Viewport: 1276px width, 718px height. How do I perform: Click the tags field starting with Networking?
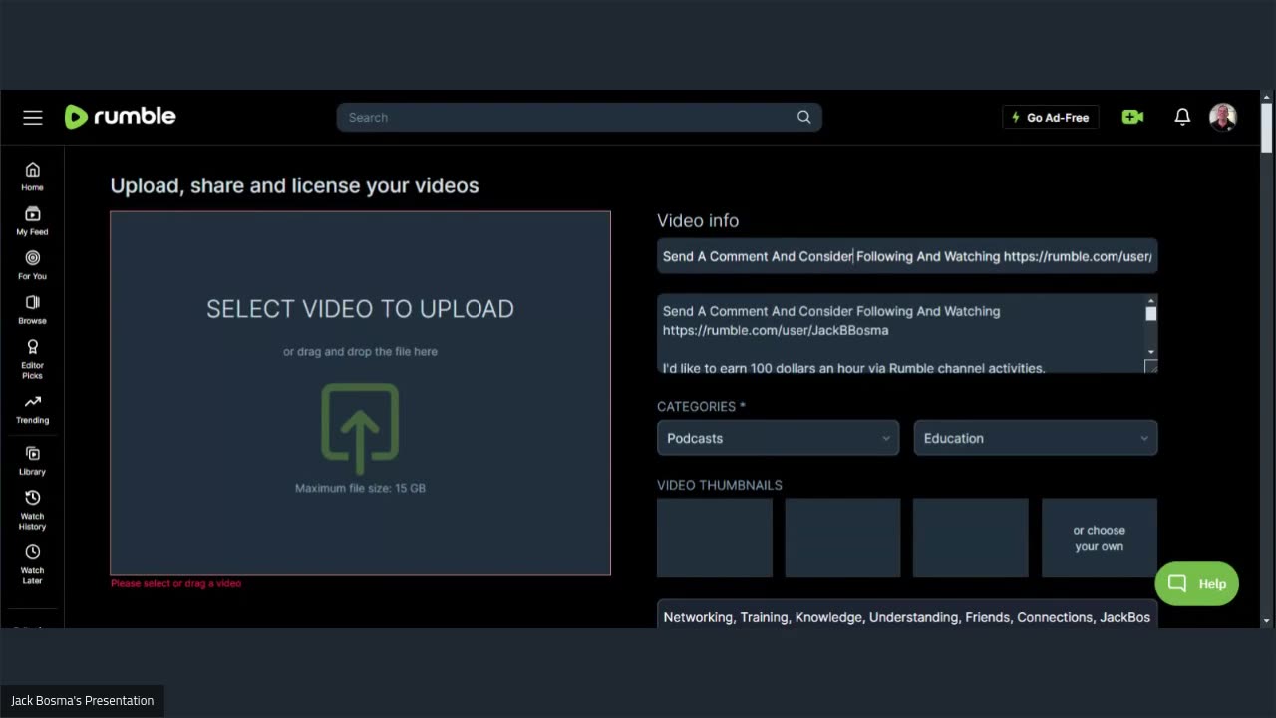tap(907, 615)
